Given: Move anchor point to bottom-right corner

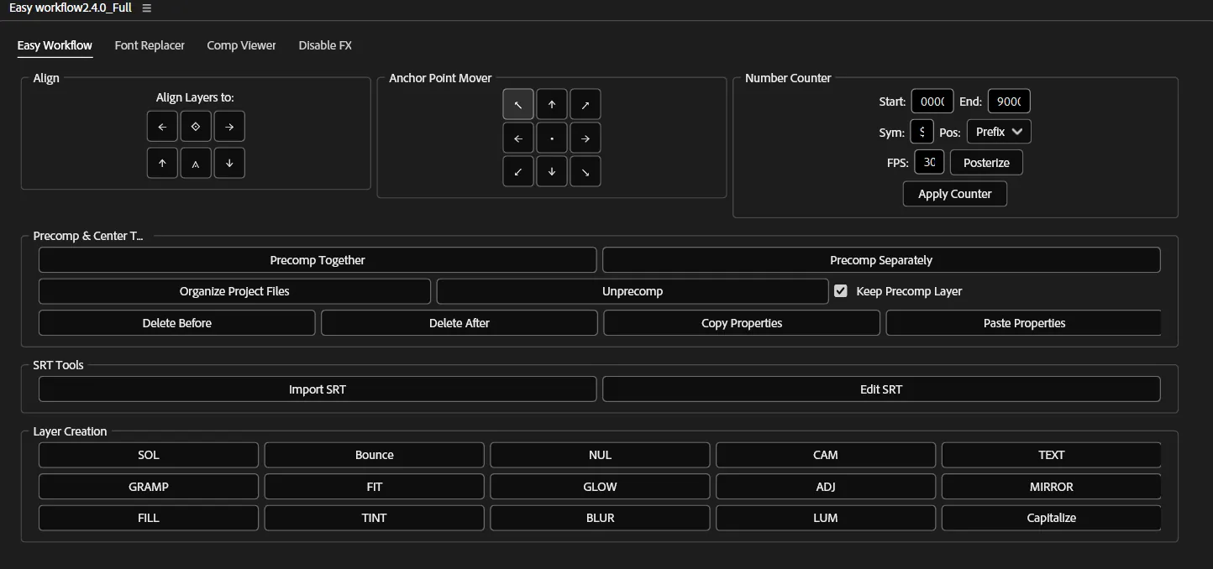Looking at the screenshot, I should pyautogui.click(x=585, y=170).
